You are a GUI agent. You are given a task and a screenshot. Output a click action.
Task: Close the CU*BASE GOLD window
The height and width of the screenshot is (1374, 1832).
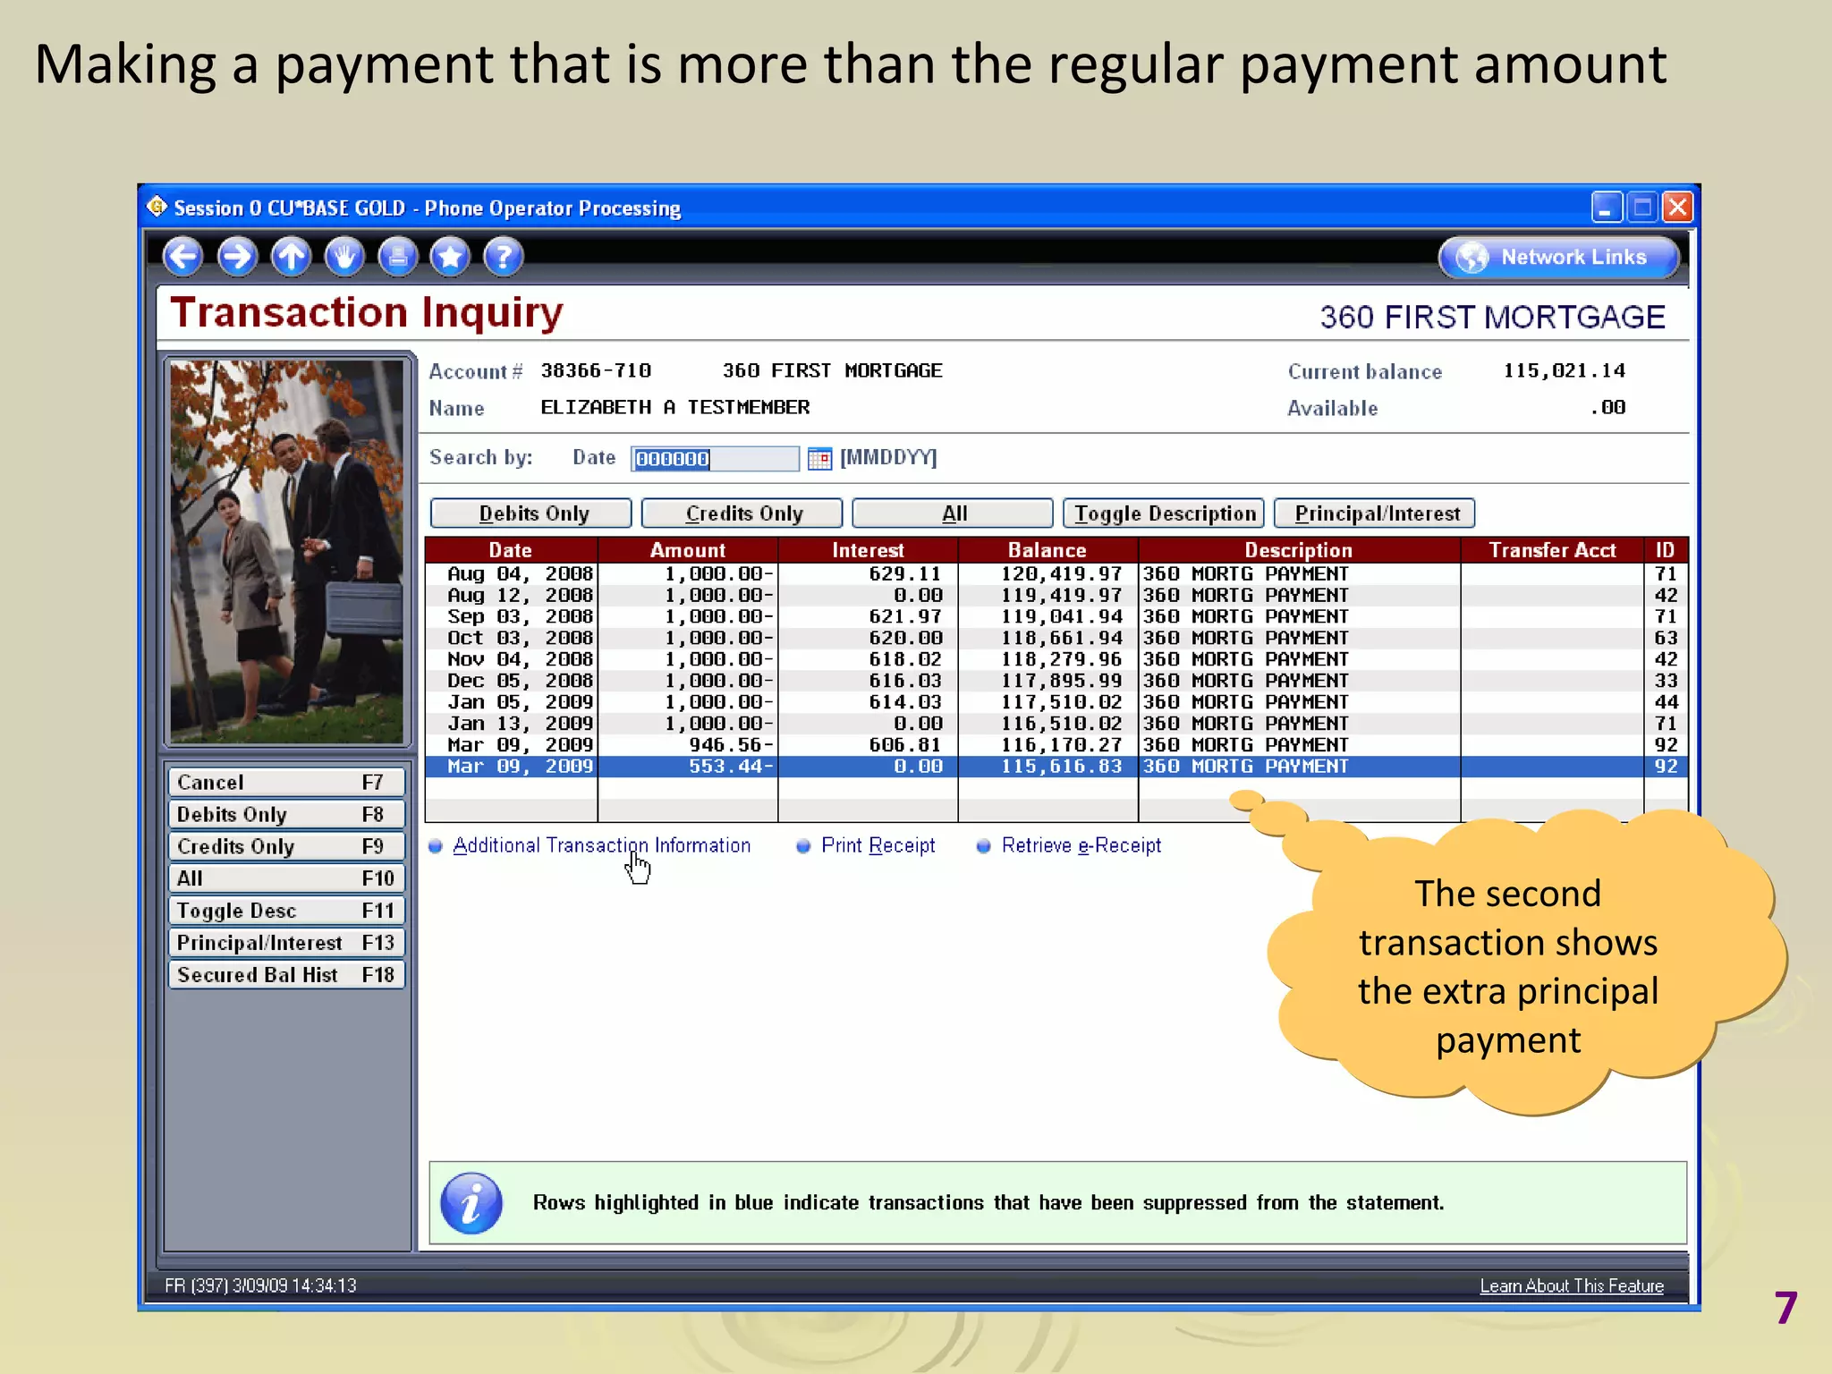point(1678,208)
